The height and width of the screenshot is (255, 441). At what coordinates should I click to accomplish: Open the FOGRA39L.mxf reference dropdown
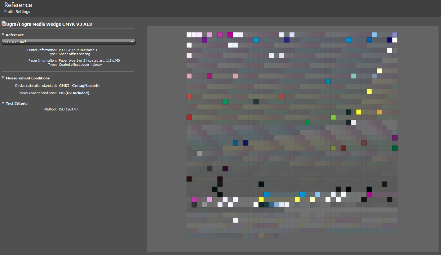(68, 42)
